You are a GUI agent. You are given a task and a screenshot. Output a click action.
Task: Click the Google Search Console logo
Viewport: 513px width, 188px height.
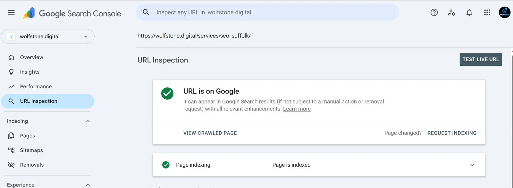[72, 13]
